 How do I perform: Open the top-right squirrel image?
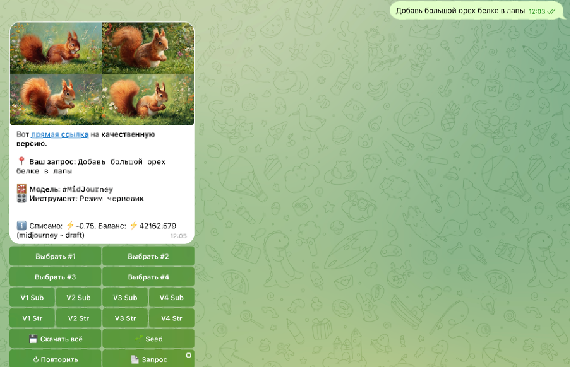click(x=148, y=49)
